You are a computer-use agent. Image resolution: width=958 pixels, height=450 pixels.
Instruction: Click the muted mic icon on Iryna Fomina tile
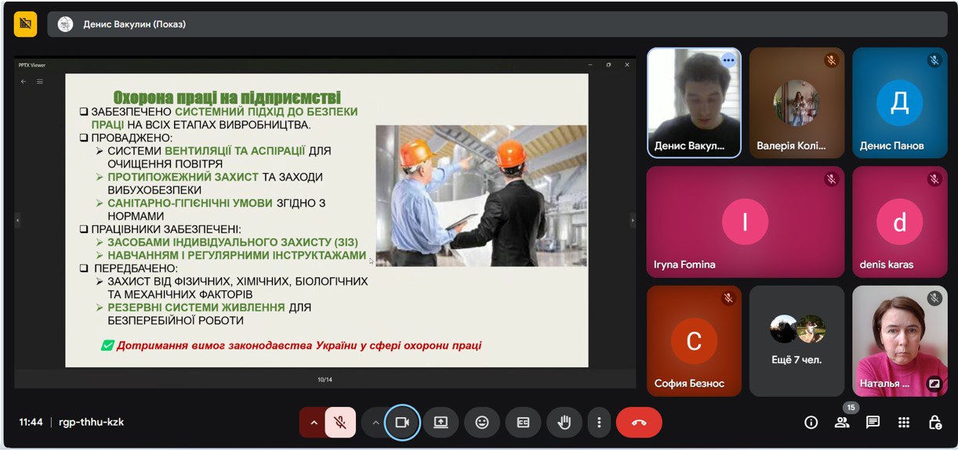831,179
